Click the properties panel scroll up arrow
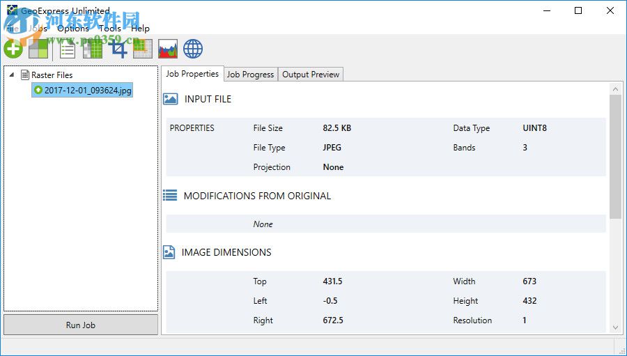 (615, 88)
